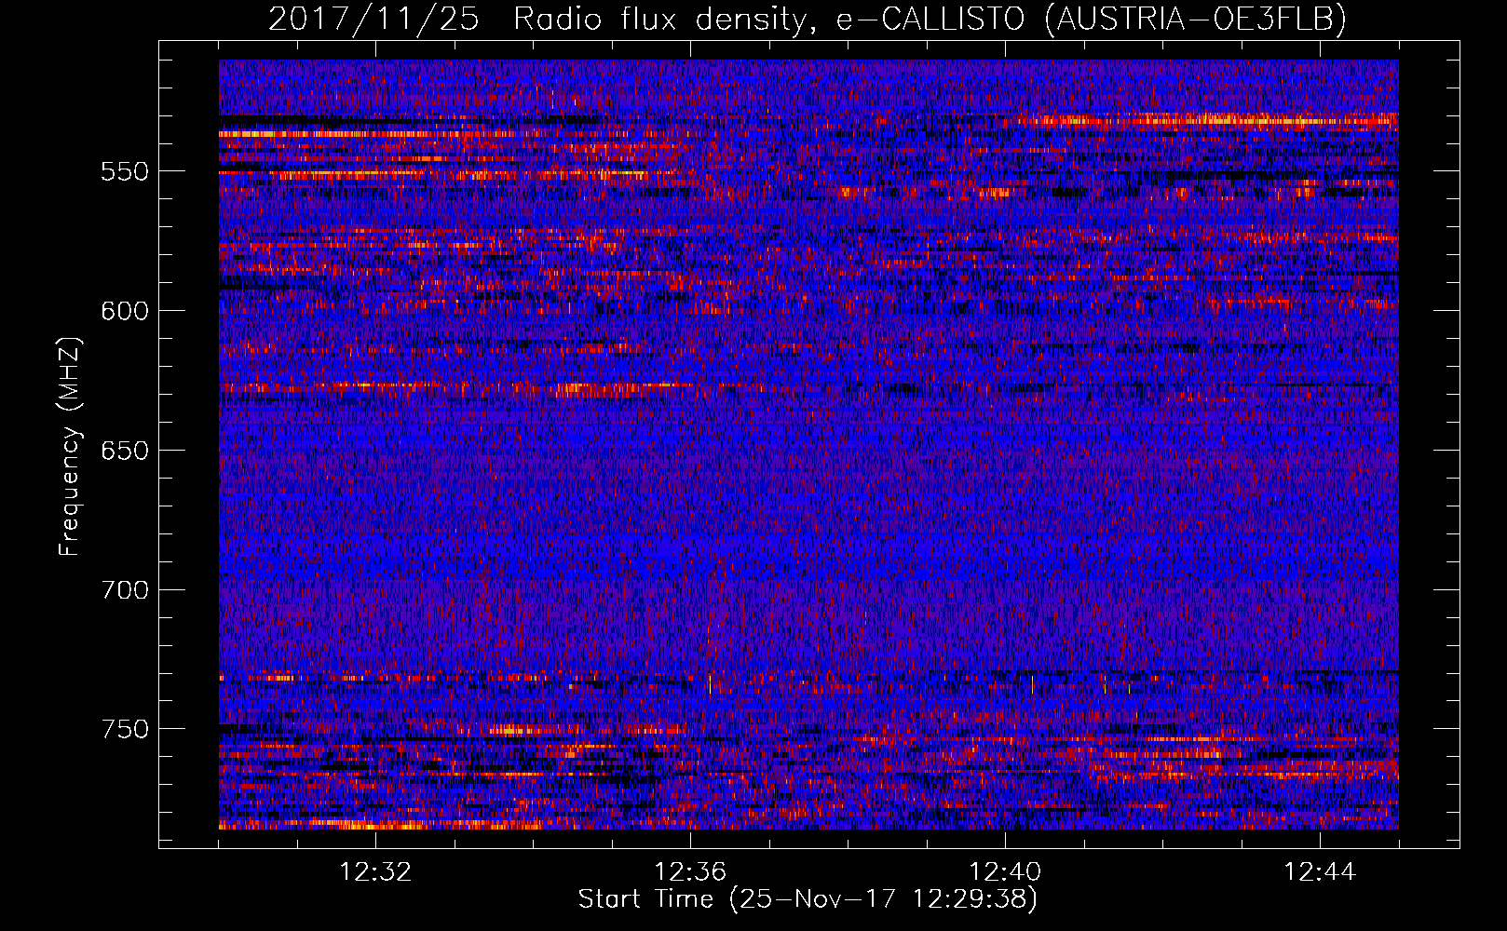The width and height of the screenshot is (1507, 931).
Task: Click the 750 frequency tick label
Action: coord(125,729)
